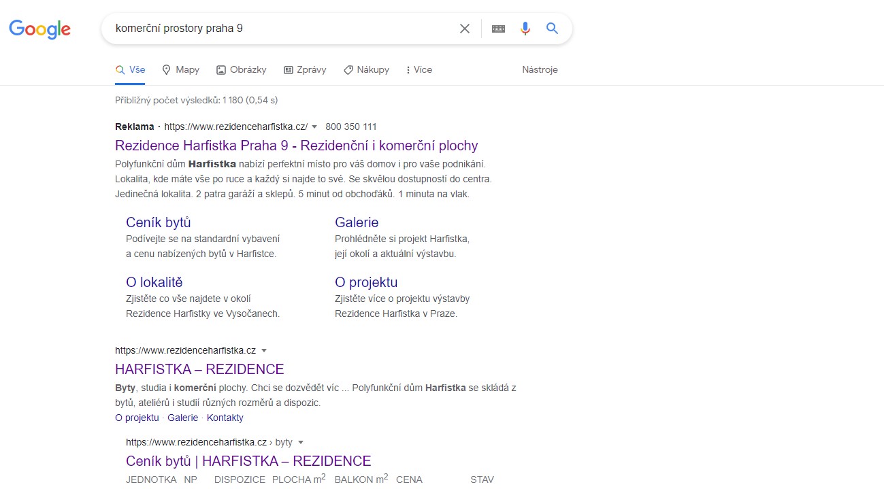884x489 pixels.
Task: Expand dropdown arrow beside 'byty' URL breadcrumb
Action: point(301,442)
